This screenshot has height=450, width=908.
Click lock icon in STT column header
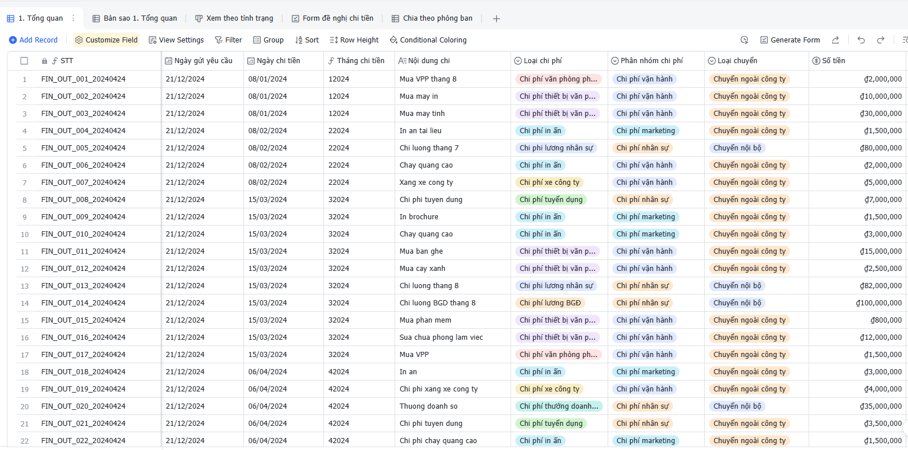point(44,61)
